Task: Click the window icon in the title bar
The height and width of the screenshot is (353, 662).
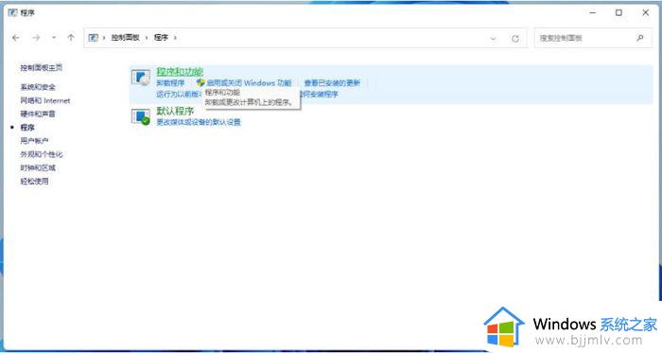Action: tap(12, 12)
